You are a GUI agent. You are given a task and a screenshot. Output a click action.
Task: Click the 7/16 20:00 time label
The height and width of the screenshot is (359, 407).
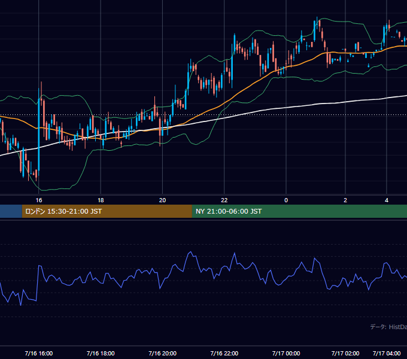pos(162,353)
